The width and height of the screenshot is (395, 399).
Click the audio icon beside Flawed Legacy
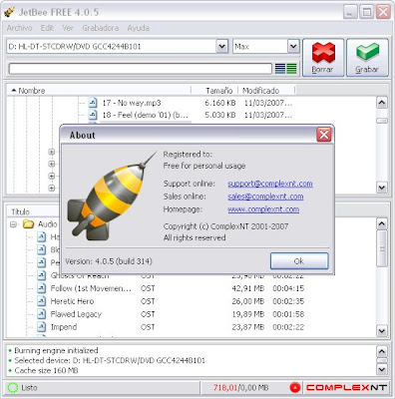click(41, 314)
